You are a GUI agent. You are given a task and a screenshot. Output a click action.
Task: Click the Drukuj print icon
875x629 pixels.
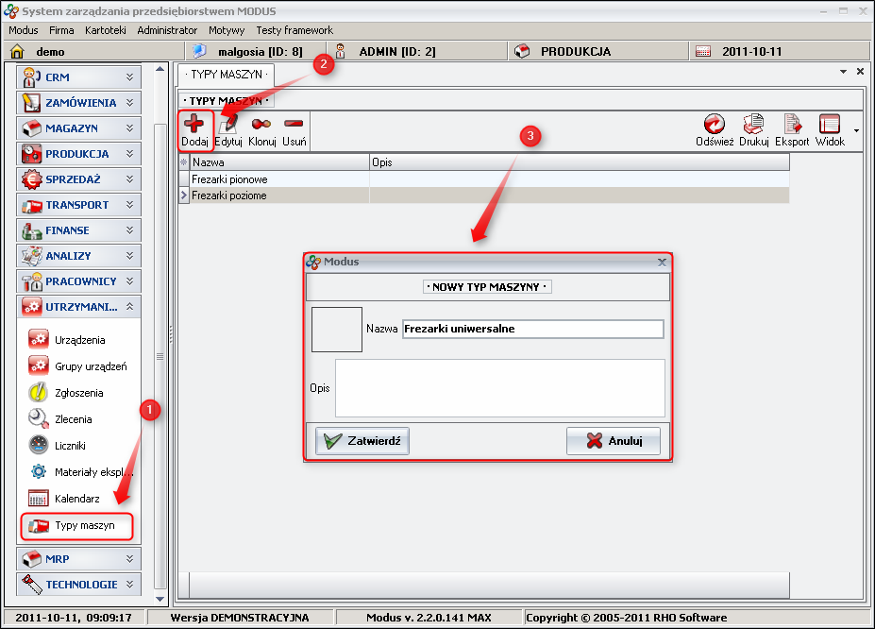pos(753,124)
